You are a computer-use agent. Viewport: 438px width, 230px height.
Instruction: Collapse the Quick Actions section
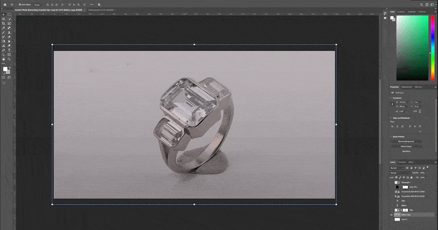click(x=391, y=137)
